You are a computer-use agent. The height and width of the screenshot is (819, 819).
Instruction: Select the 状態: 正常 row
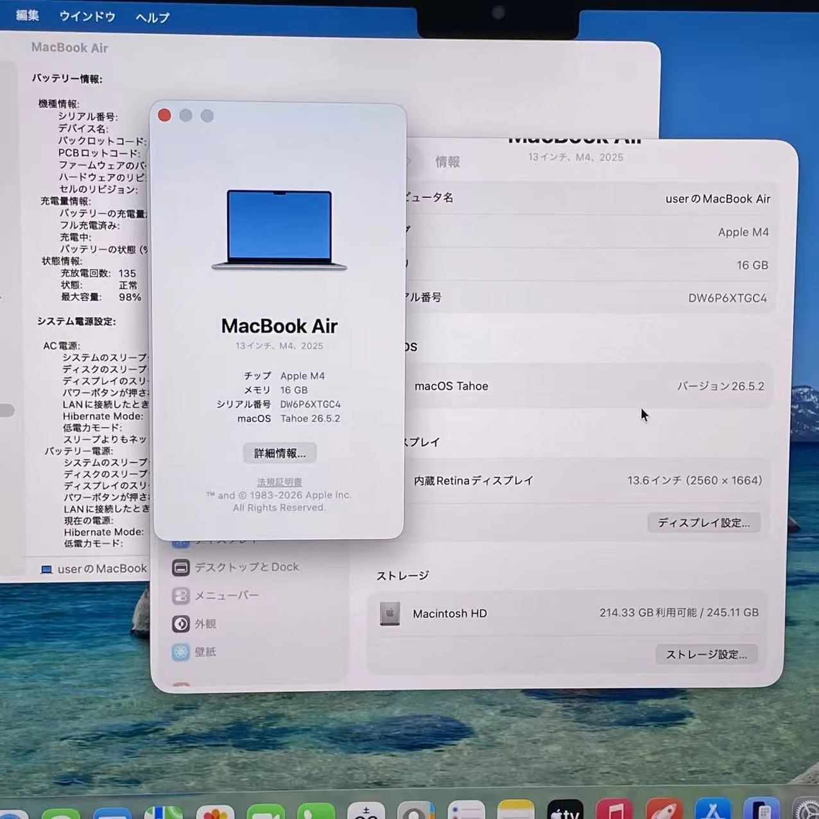(x=99, y=285)
